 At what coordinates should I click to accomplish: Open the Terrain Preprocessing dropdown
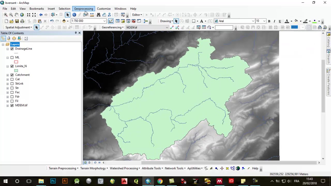click(63, 168)
